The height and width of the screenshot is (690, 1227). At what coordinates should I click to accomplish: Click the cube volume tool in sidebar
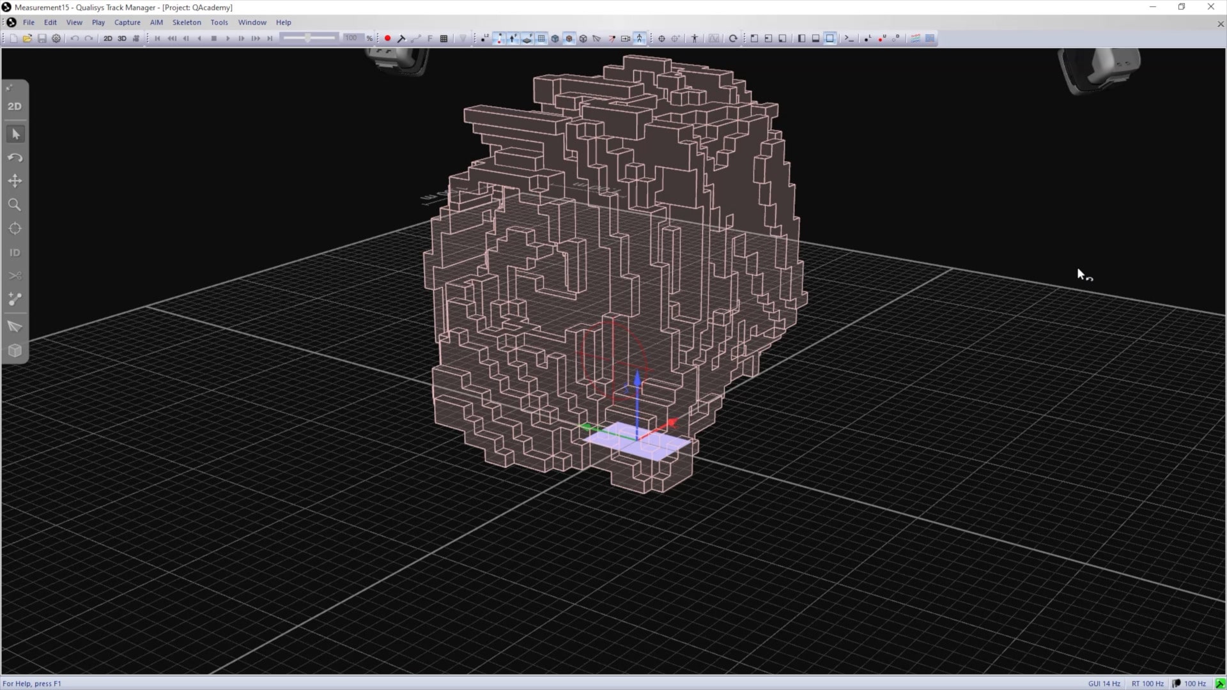[x=15, y=351]
